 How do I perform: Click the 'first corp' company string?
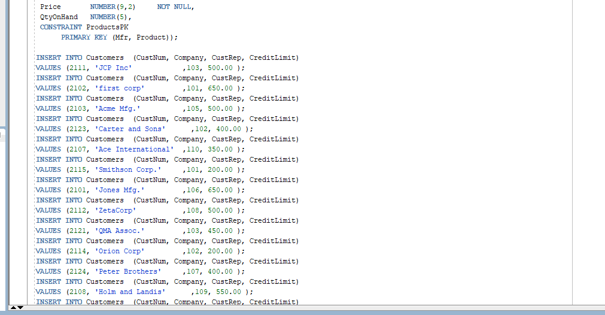[120, 89]
